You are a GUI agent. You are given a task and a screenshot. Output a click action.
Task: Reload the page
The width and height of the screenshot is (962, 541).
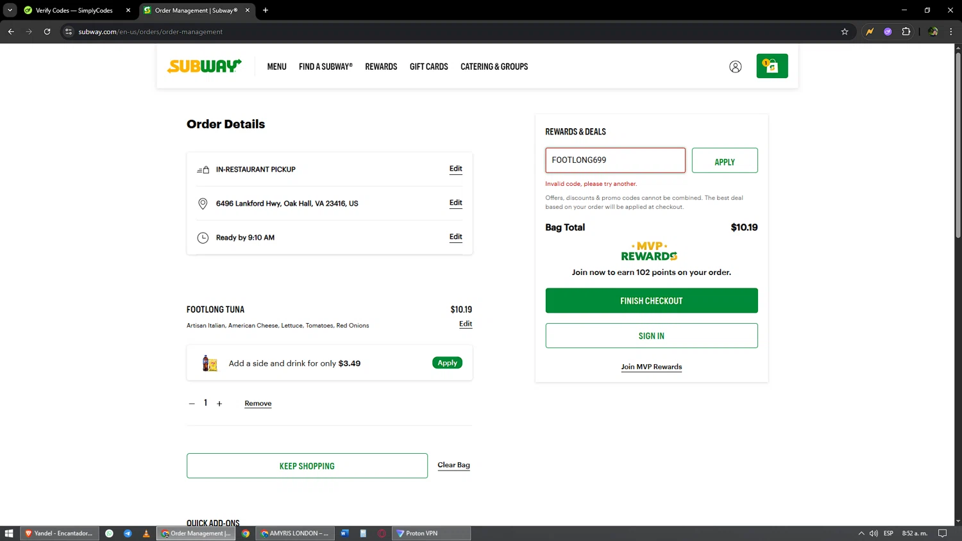(x=47, y=31)
